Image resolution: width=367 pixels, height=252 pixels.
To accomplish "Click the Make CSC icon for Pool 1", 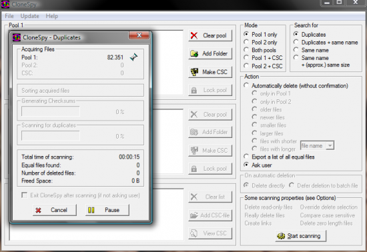I will tap(194, 72).
